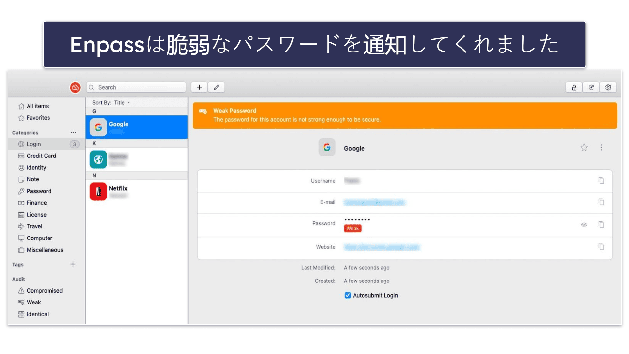The width and height of the screenshot is (629, 354).
Task: Click the pencil edit button
Action: pos(216,87)
